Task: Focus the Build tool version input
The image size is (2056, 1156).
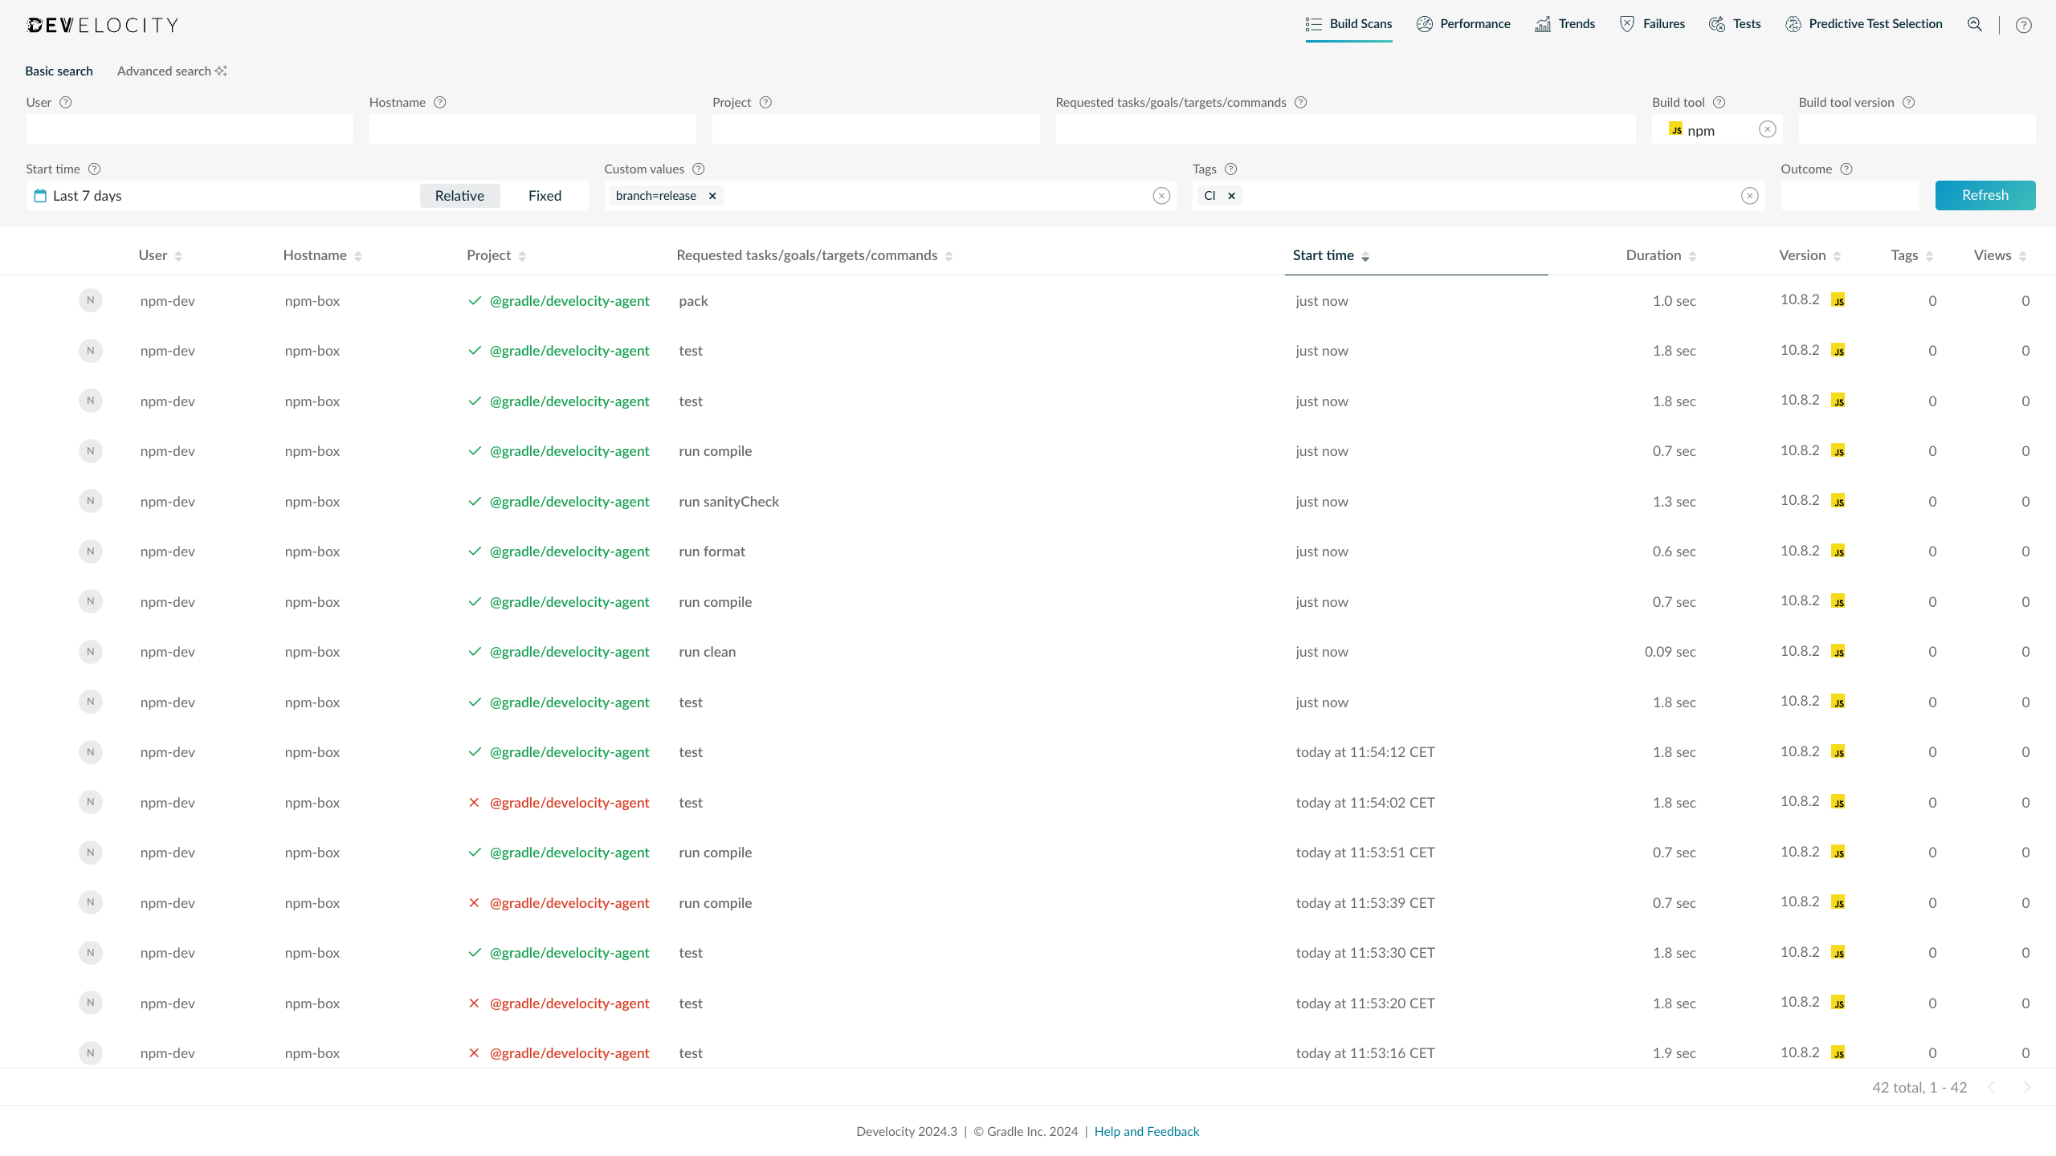Action: coord(1917,129)
